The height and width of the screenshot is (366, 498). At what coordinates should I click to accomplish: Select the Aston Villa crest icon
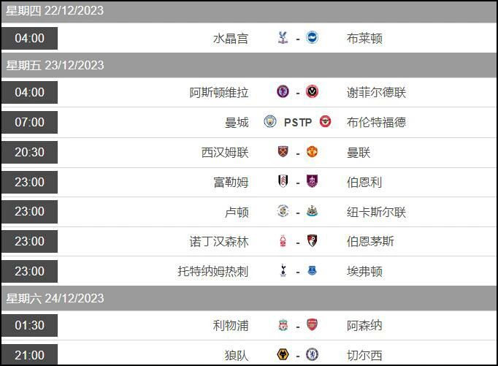[283, 91]
